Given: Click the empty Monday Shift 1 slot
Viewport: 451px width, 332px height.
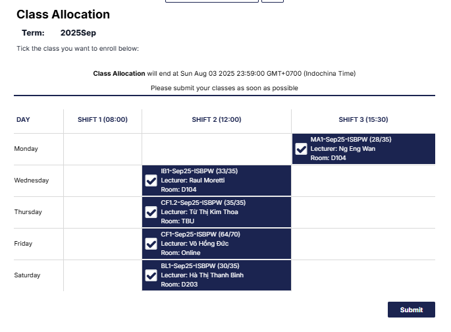Looking at the screenshot, I should click(103, 149).
